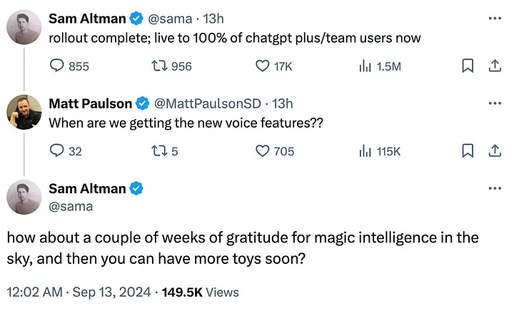Click Matt Paulson's profile picture
Image resolution: width=514 pixels, height=311 pixels.
[x=23, y=111]
